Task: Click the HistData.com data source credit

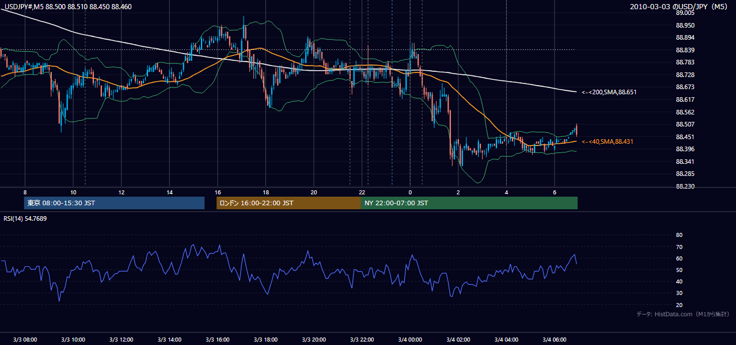Action: coord(682,314)
